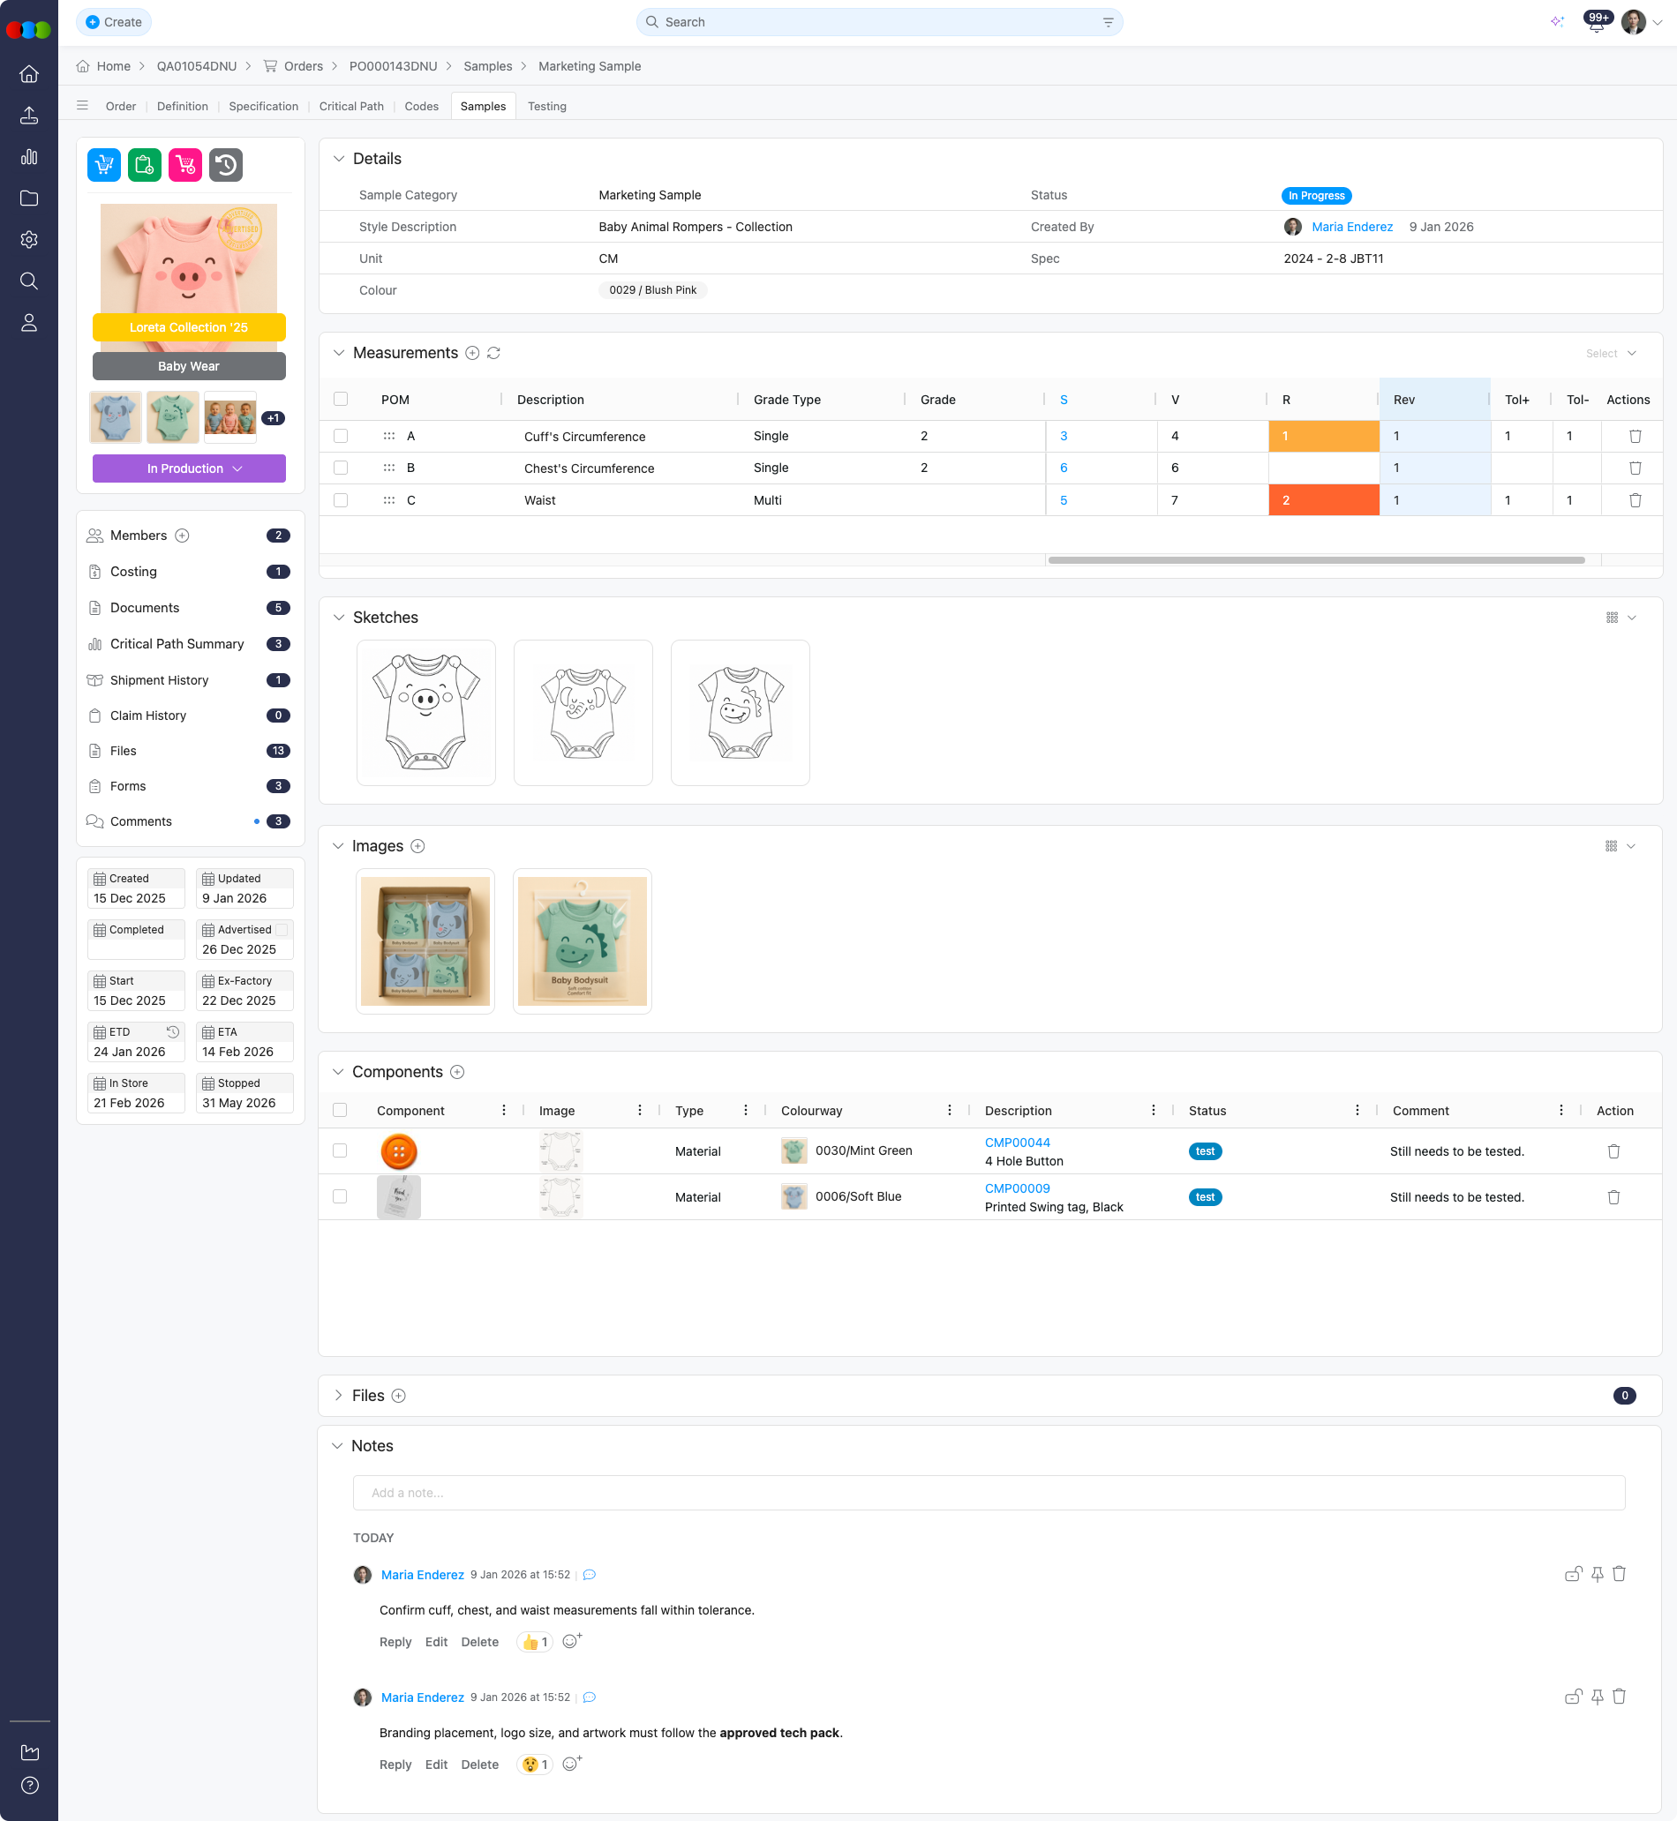Check the Waist measurement row checkbox
Image resolution: width=1677 pixels, height=1821 pixels.
click(x=342, y=499)
